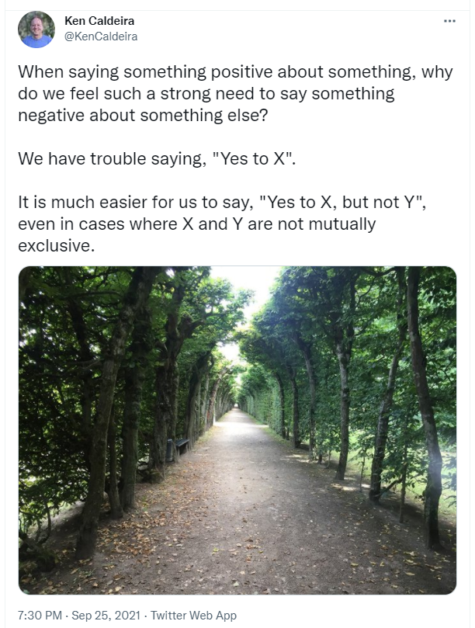The width and height of the screenshot is (475, 628).
Task: Select the line 'We have trouble saying'
Action: (x=157, y=159)
